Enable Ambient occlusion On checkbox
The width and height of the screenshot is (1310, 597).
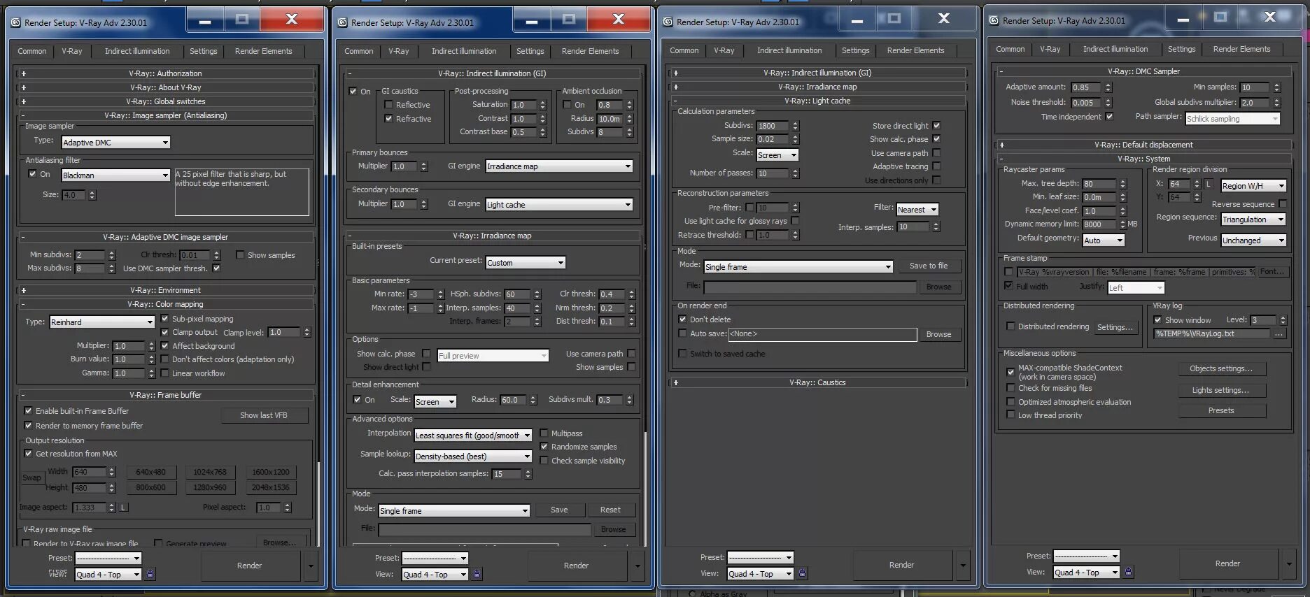pos(567,105)
